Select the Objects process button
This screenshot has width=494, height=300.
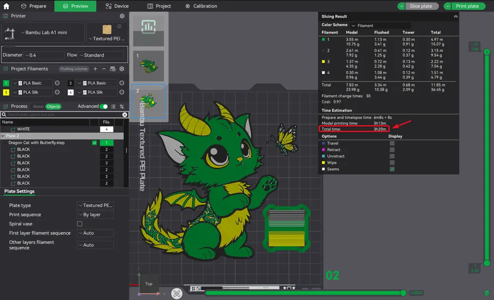[x=53, y=107]
